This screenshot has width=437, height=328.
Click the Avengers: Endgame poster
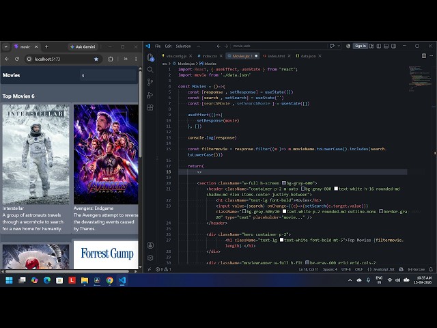click(106, 154)
